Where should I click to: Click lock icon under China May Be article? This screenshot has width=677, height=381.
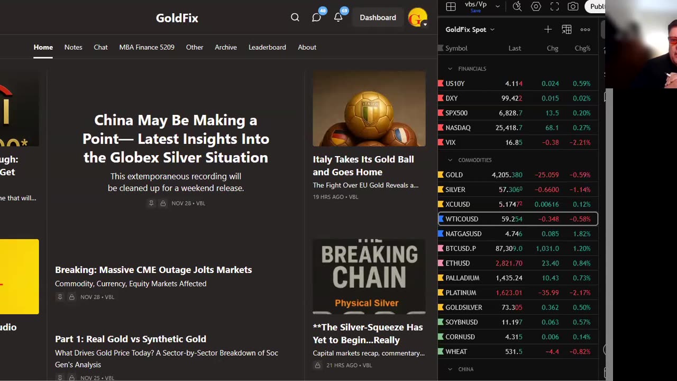163,203
